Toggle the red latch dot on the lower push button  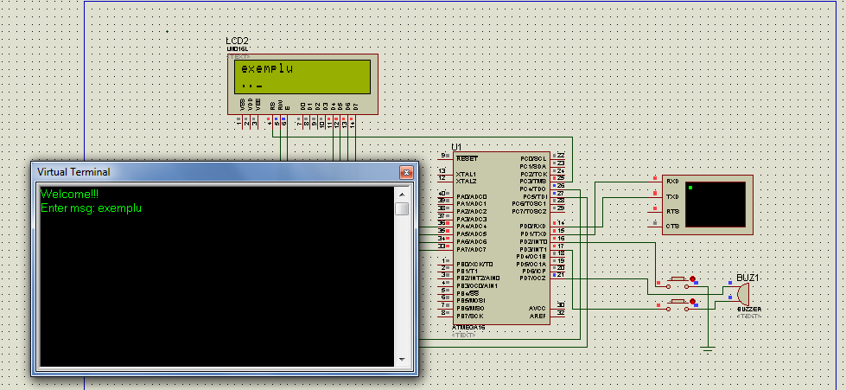692,302
